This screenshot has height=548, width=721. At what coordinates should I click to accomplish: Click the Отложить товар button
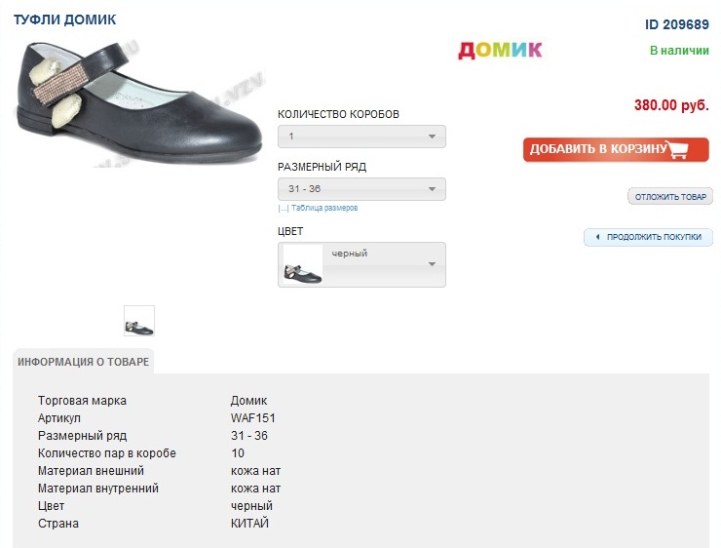[670, 197]
